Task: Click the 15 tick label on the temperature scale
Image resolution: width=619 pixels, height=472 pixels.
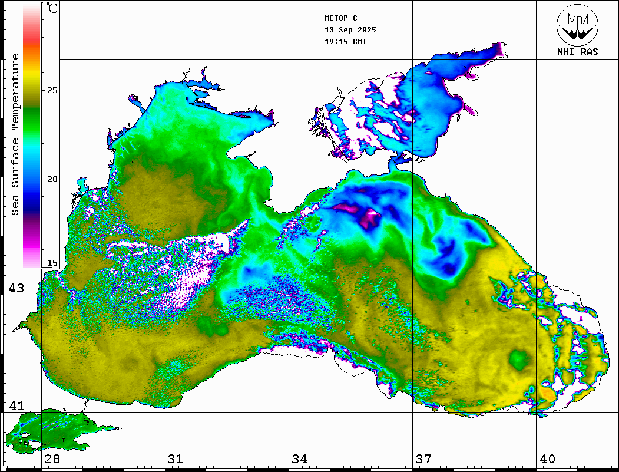Action: [x=52, y=263]
